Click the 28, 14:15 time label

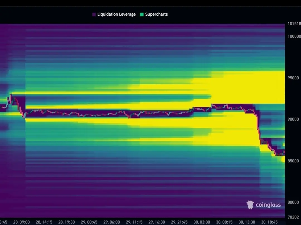(44, 222)
